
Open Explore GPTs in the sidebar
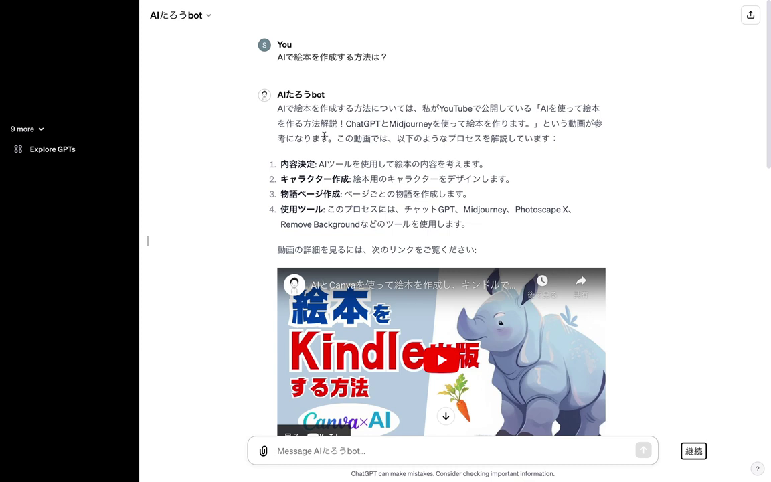tap(52, 149)
